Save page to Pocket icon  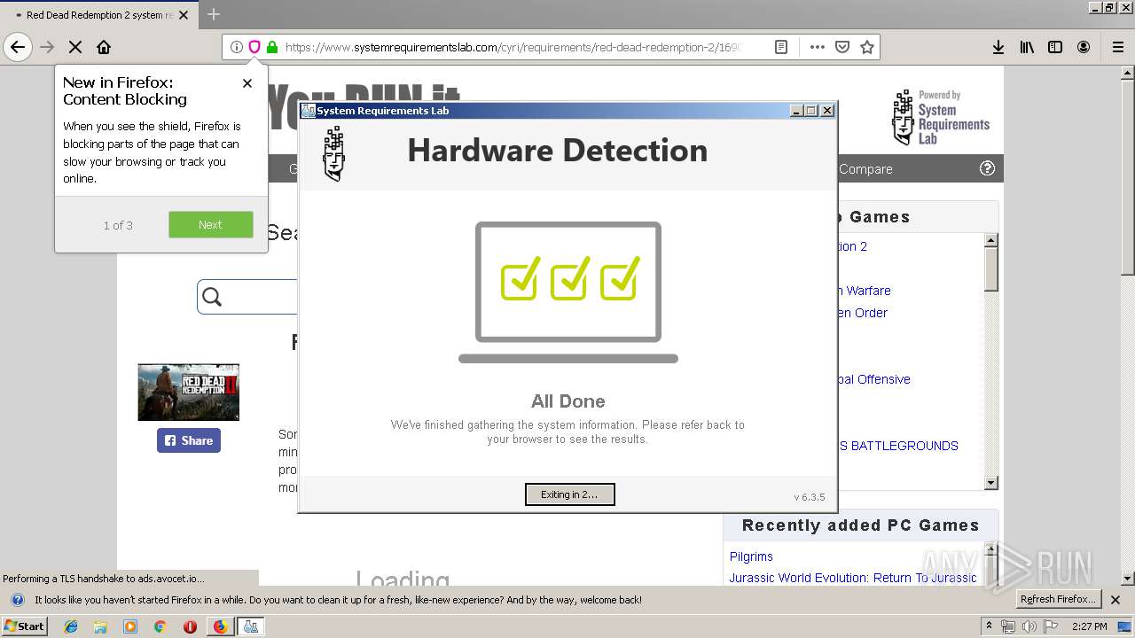click(842, 47)
